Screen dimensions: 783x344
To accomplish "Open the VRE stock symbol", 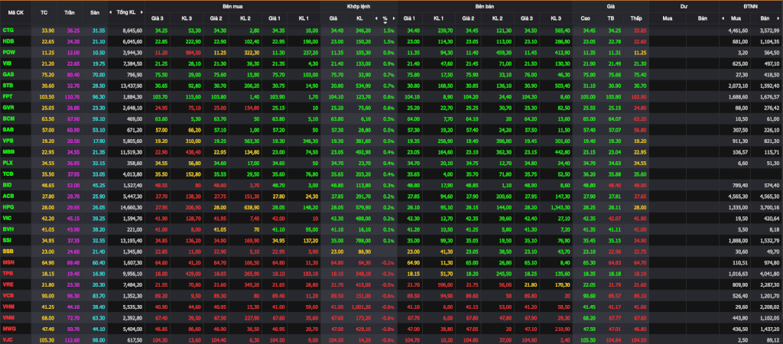I will [8, 284].
